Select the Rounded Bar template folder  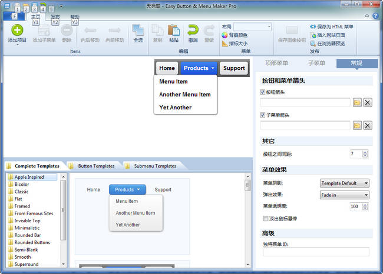click(28, 234)
